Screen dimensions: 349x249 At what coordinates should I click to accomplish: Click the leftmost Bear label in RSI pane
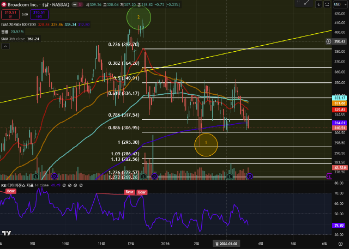[x=10, y=191]
